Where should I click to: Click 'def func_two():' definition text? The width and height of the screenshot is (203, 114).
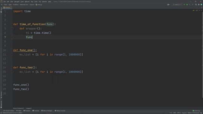25,67
